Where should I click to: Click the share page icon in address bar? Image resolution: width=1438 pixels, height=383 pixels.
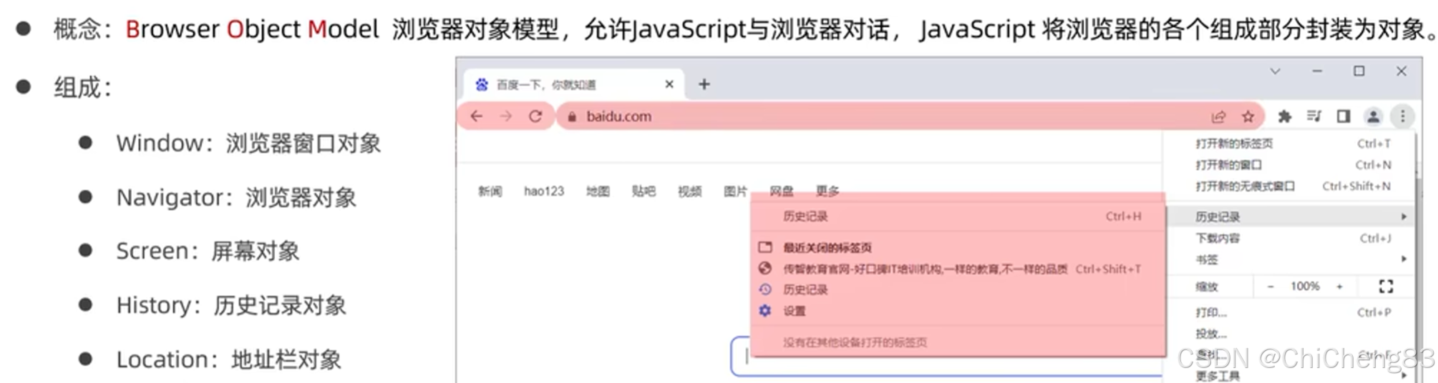(1219, 116)
